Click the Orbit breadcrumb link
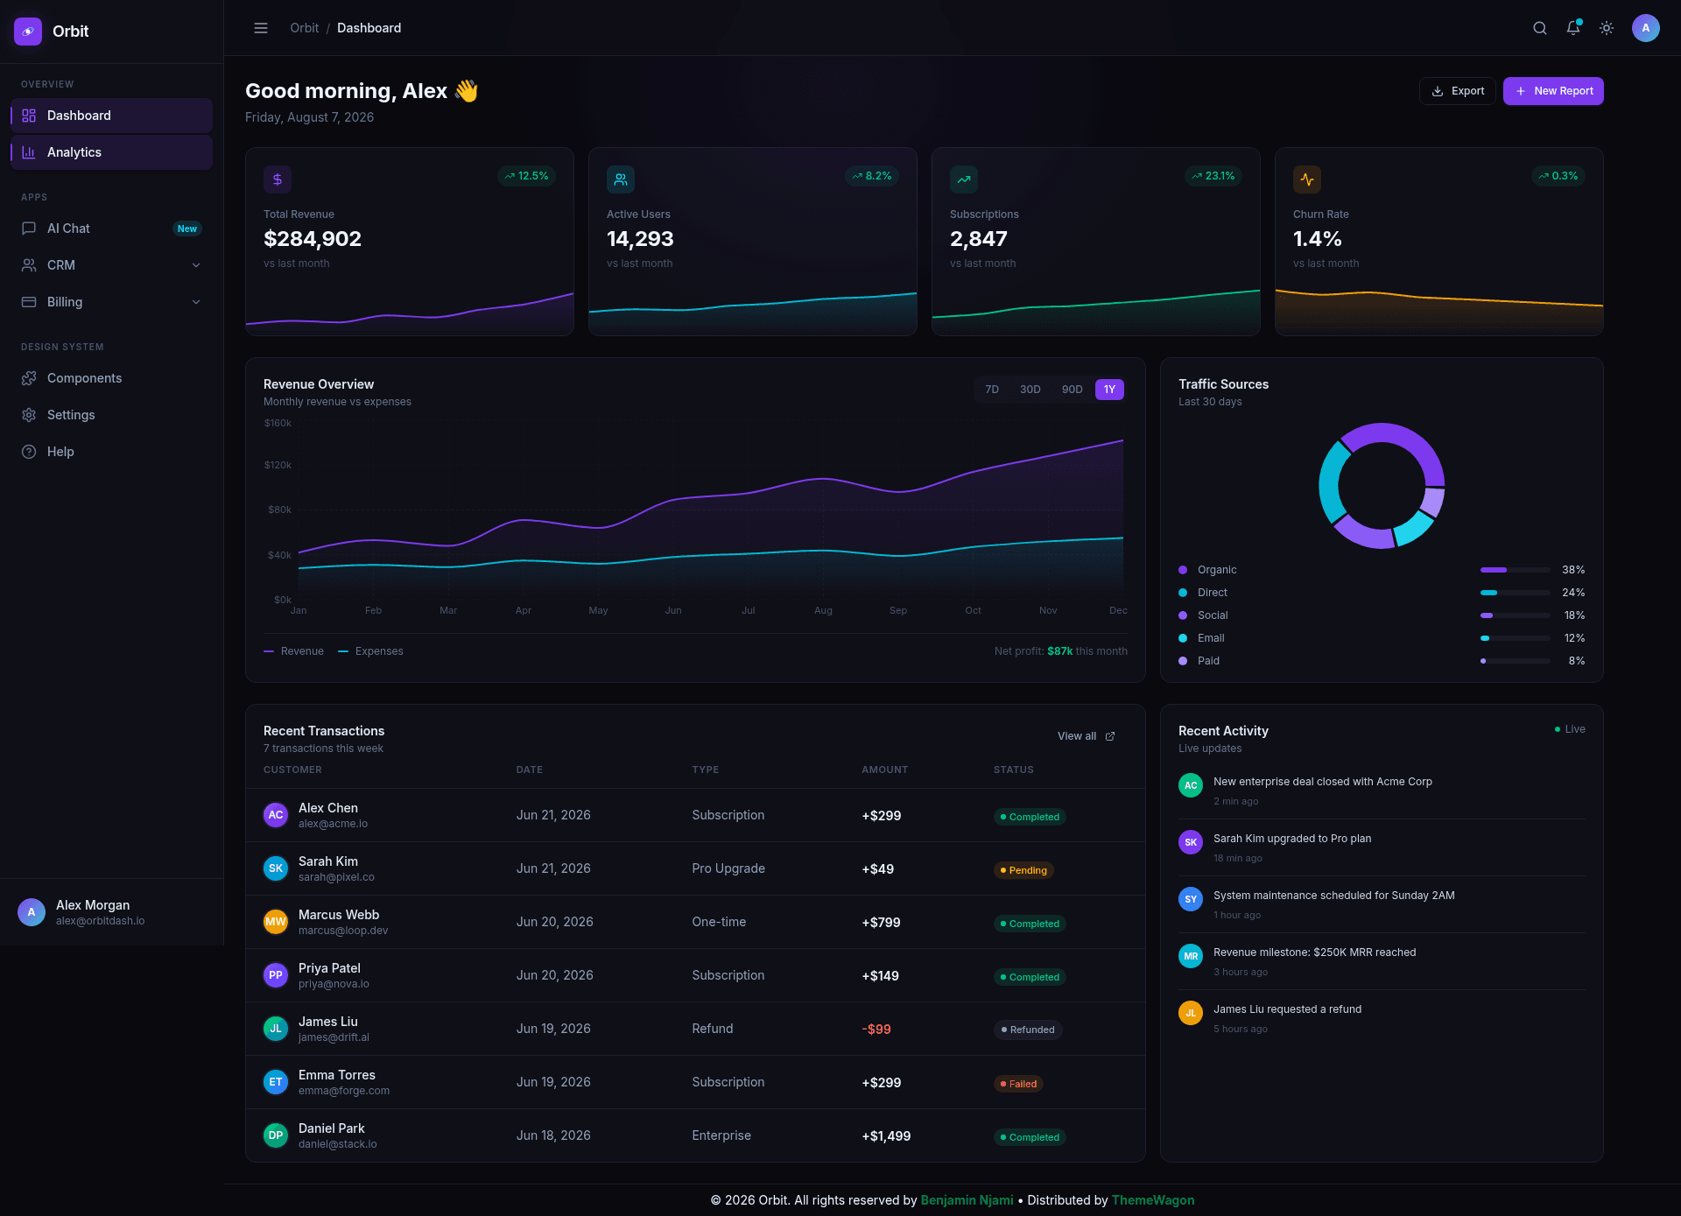This screenshot has height=1216, width=1681. point(305,28)
